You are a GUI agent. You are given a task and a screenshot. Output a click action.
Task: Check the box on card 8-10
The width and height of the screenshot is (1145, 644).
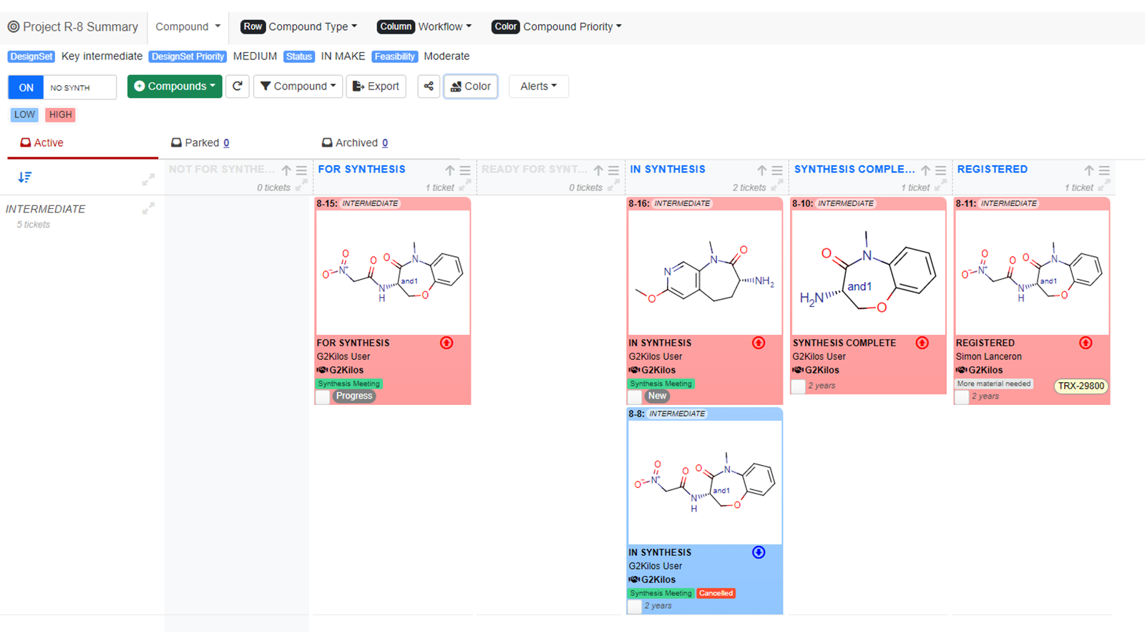[798, 386]
